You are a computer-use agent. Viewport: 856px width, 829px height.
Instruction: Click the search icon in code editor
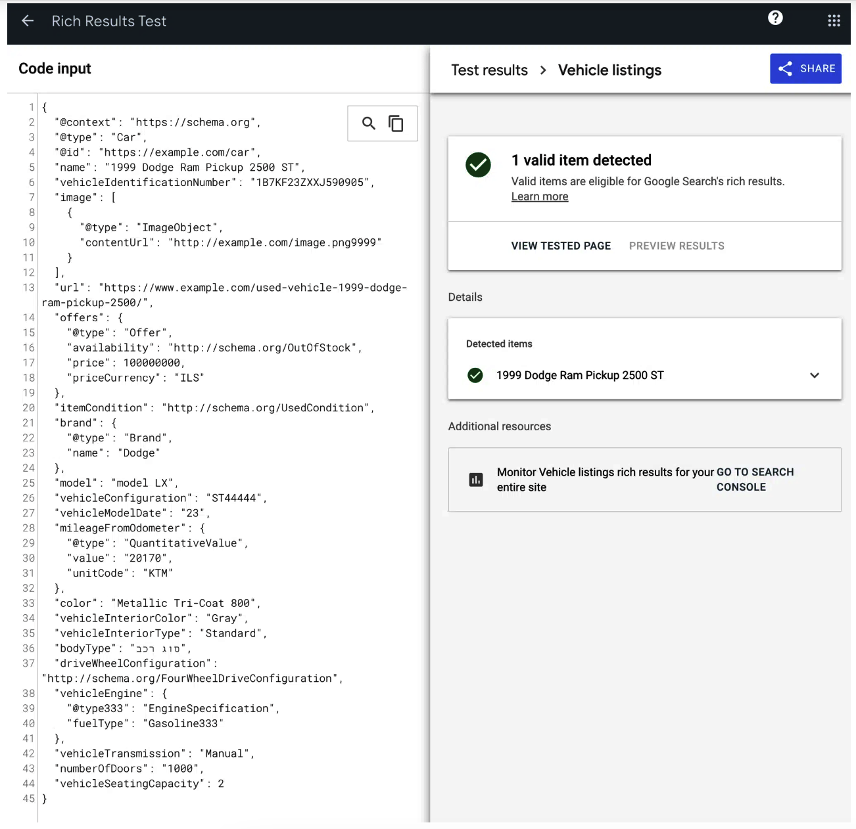pos(369,123)
